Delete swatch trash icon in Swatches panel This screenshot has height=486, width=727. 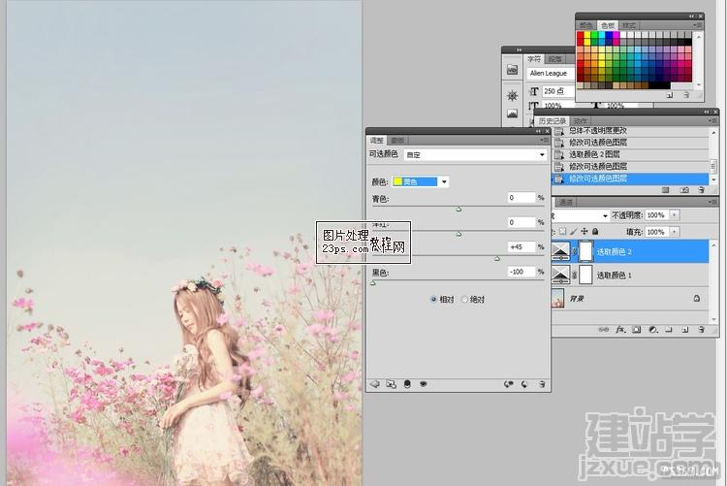click(686, 95)
